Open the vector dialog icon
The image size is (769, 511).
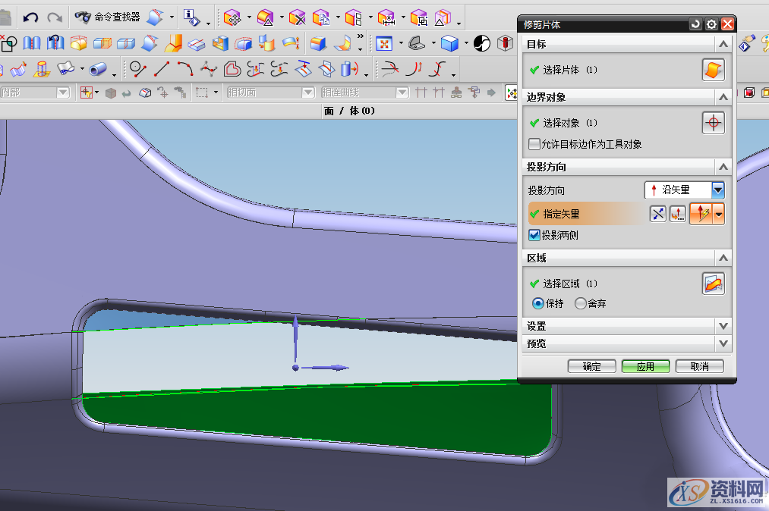pos(678,215)
